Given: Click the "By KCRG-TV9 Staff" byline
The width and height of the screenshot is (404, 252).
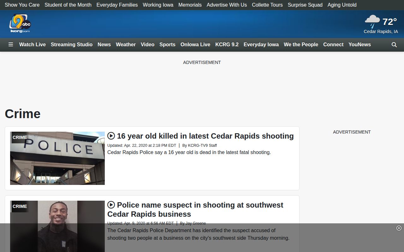Looking at the screenshot, I should pos(200,146).
